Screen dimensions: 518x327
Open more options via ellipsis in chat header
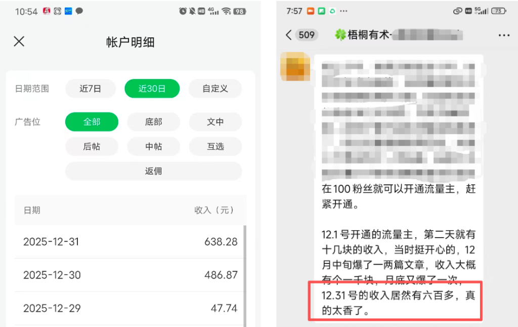pos(504,35)
